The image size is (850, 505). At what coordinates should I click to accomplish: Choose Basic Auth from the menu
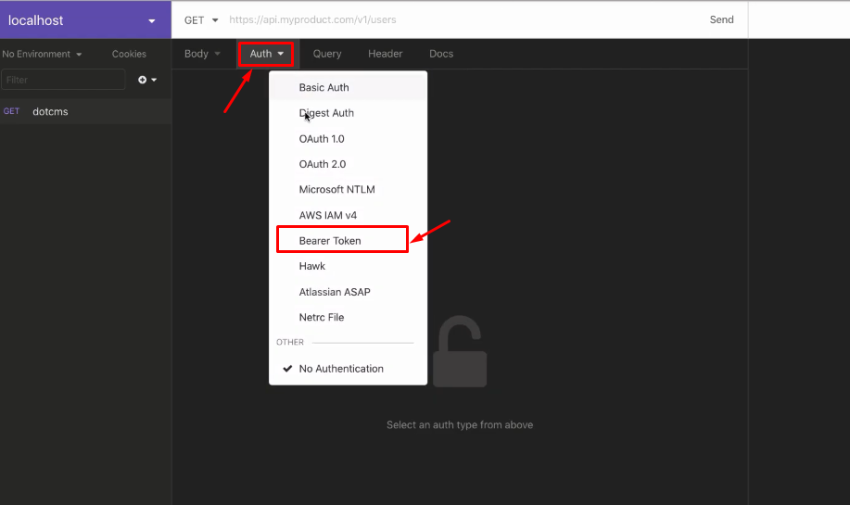coord(324,87)
